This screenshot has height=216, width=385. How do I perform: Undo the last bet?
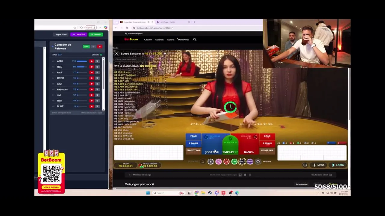click(x=203, y=162)
